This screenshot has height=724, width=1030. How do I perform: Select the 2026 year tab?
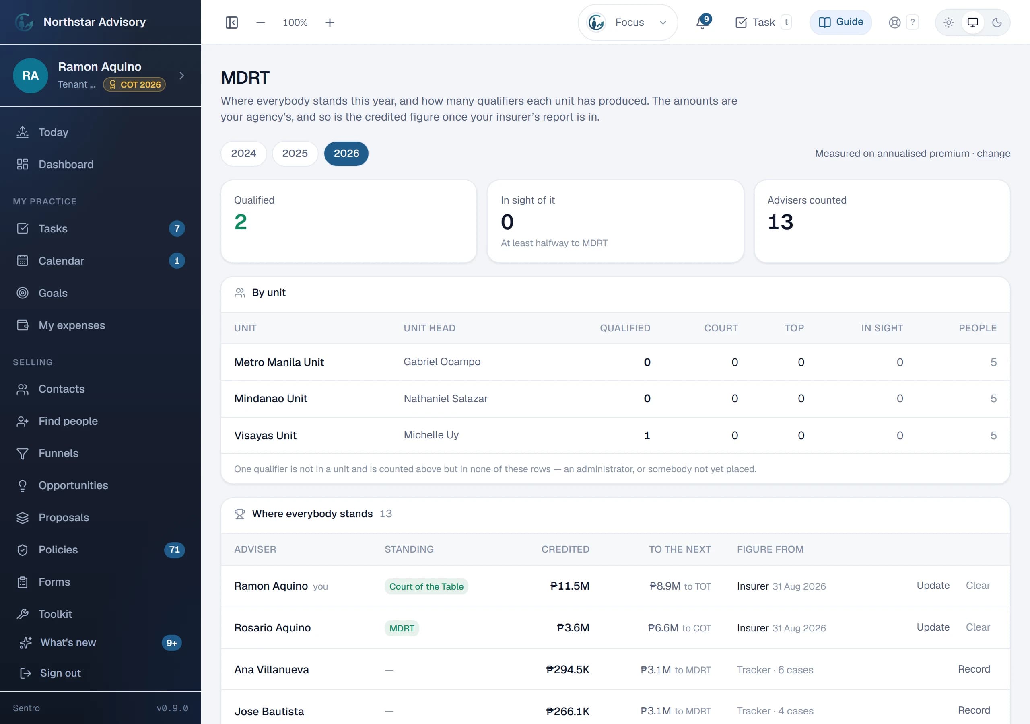pyautogui.click(x=346, y=154)
